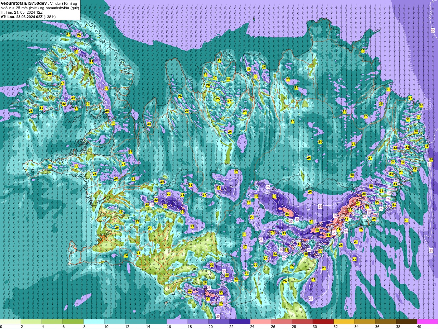Click the yellow '43' gust label
438x329 pixels.
(x=328, y=235)
